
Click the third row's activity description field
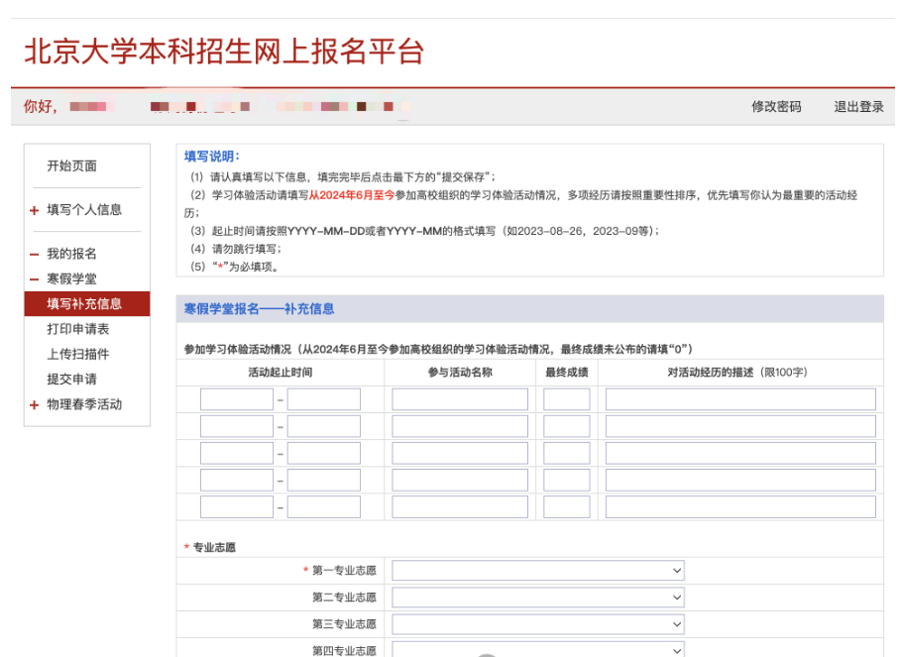[x=740, y=453]
